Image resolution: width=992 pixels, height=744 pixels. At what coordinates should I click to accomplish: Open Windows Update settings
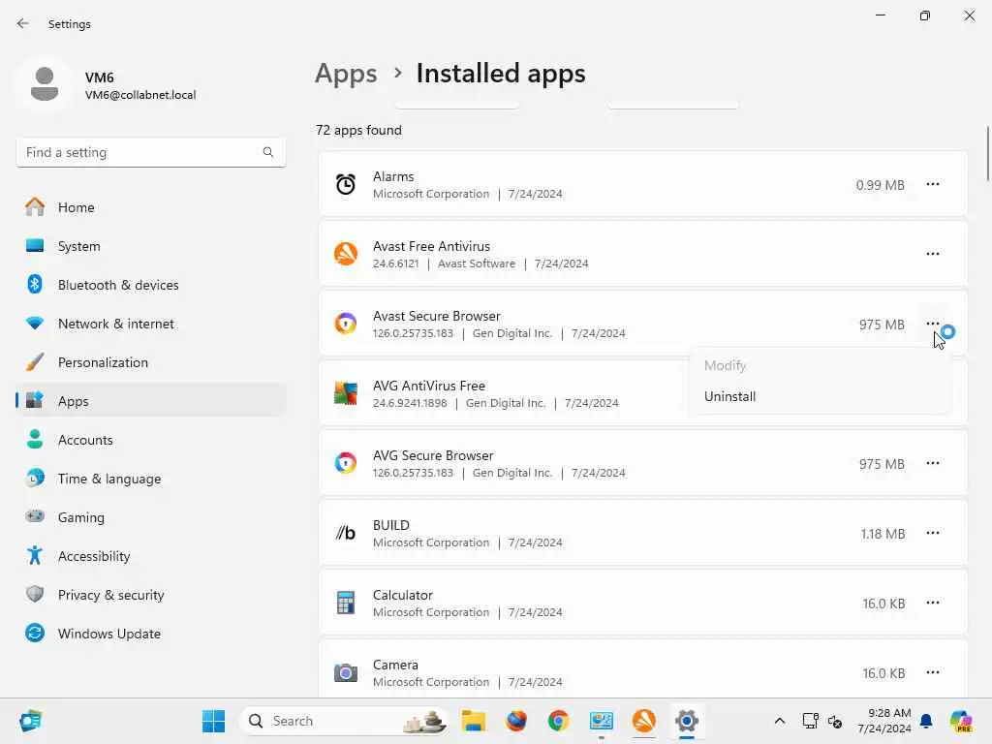[x=151, y=634]
